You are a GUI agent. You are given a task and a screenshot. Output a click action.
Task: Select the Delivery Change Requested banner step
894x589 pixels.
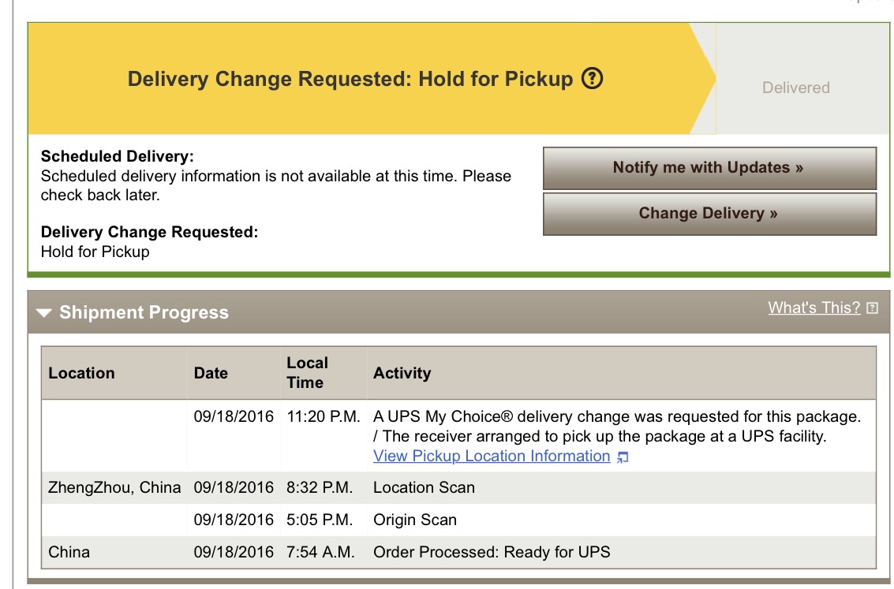click(365, 79)
